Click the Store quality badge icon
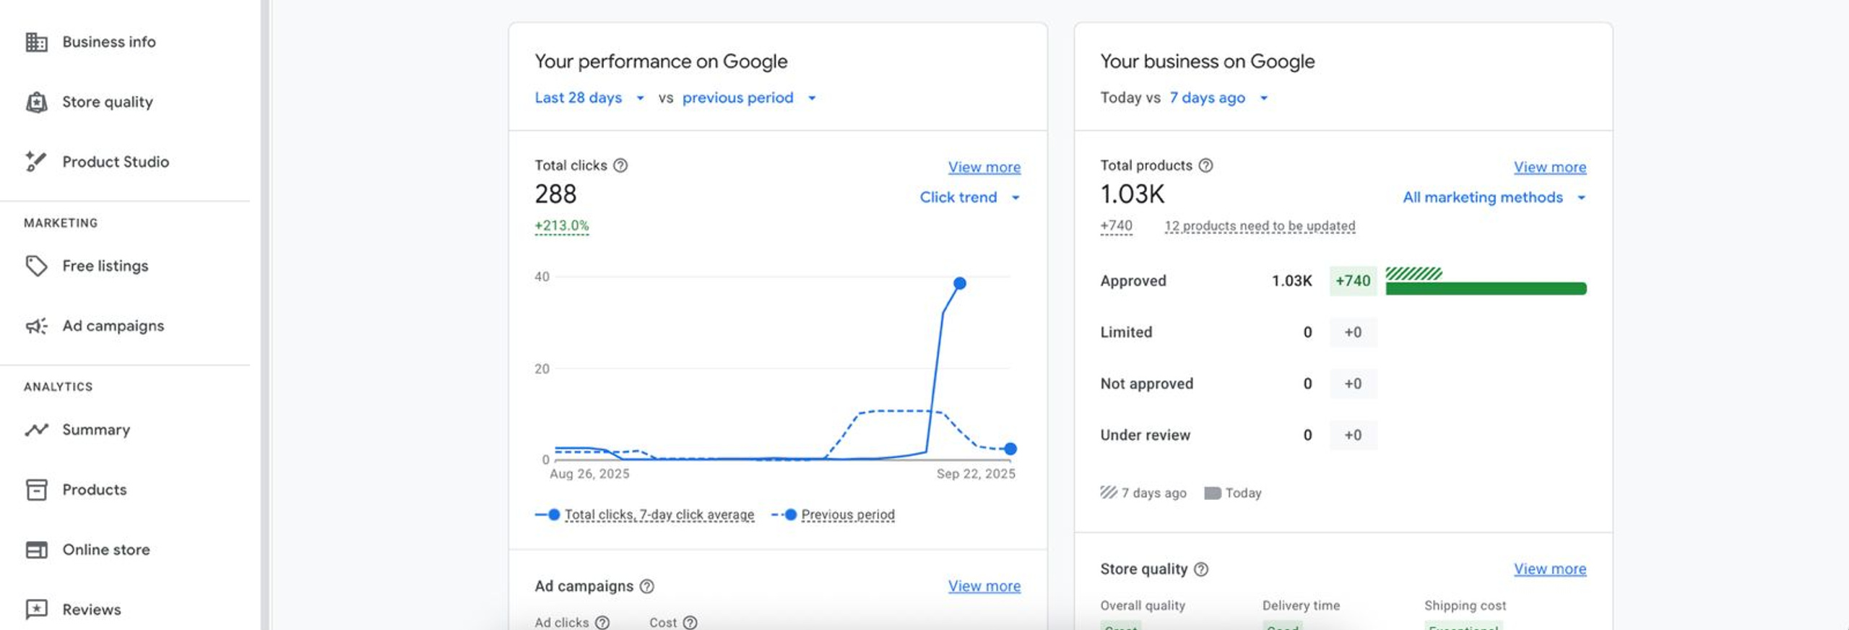This screenshot has height=630, width=1849. tap(36, 102)
